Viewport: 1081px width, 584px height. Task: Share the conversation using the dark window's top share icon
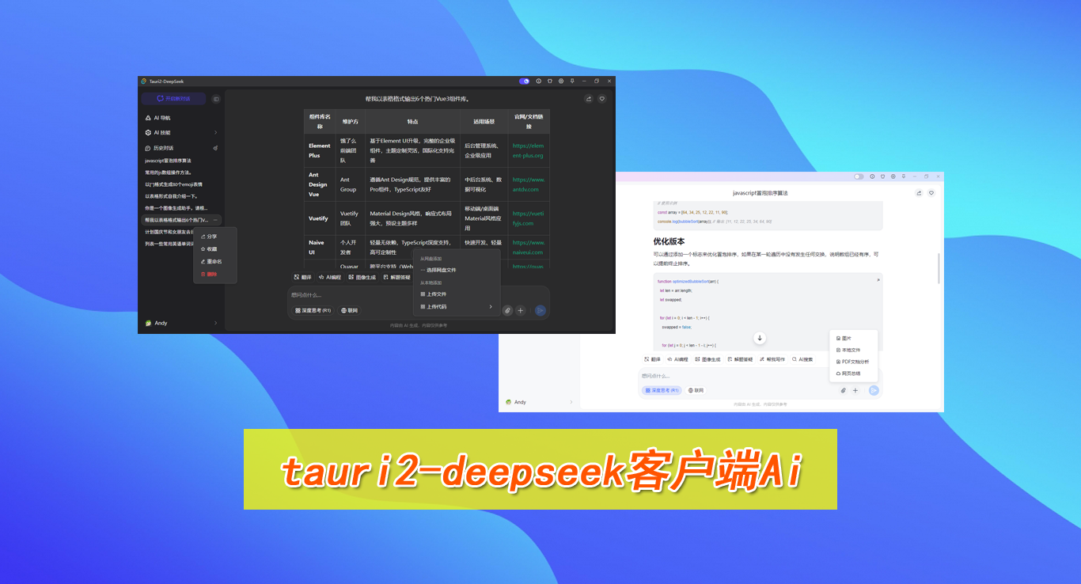click(589, 99)
